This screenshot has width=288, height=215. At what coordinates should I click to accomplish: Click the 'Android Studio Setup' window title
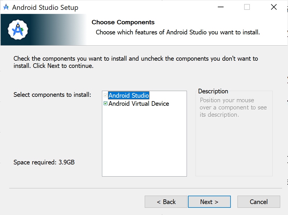pos(45,8)
